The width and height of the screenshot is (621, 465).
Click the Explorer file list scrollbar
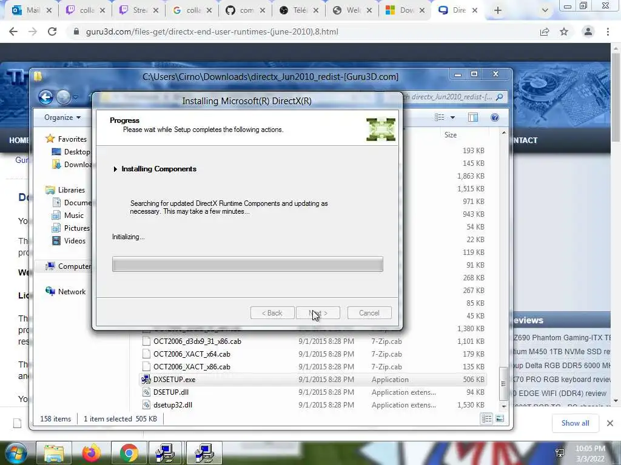503,383
